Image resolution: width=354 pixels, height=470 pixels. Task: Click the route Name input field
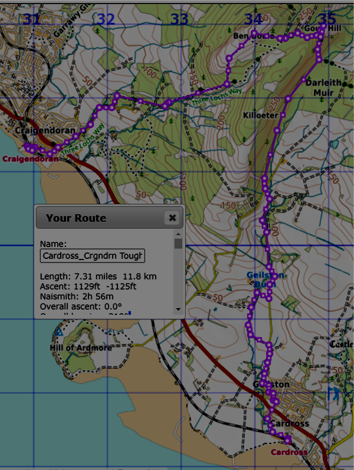pyautogui.click(x=93, y=256)
